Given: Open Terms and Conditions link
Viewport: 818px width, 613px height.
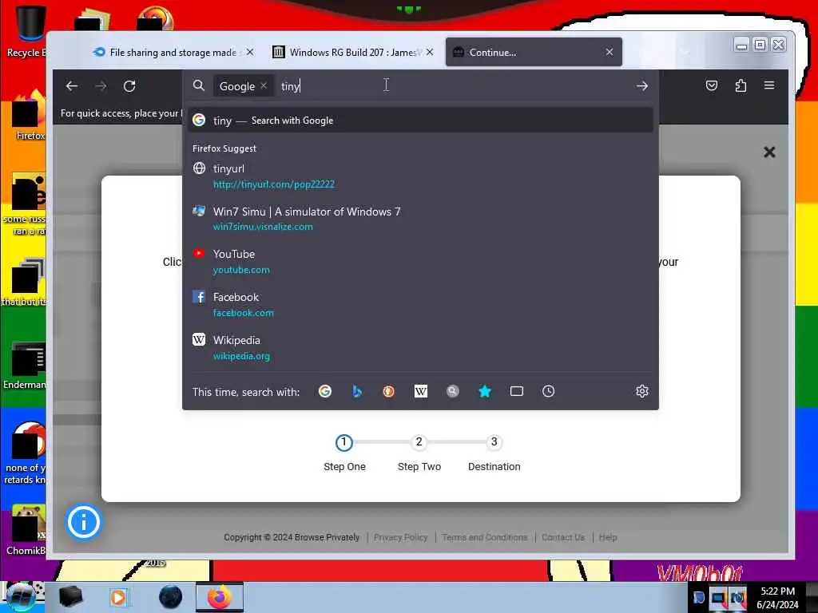Looking at the screenshot, I should click(485, 537).
